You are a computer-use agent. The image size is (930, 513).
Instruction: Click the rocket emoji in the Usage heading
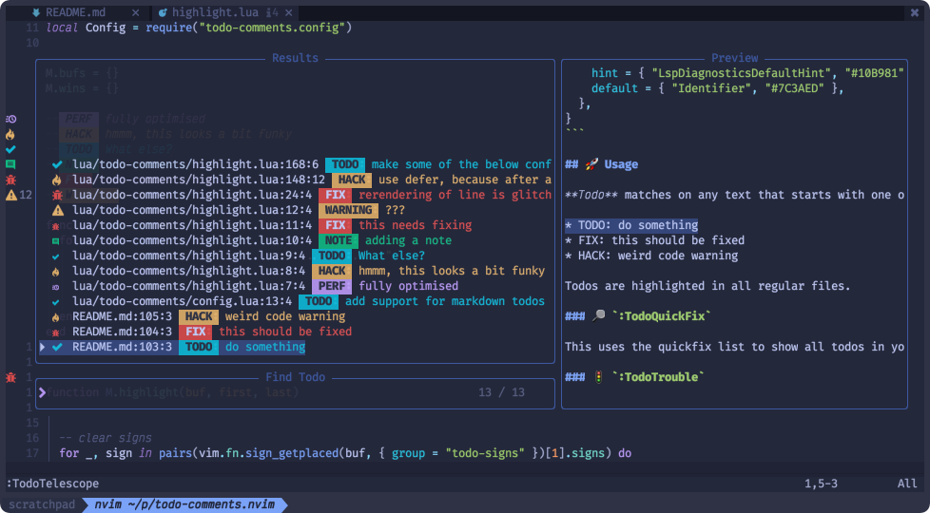click(591, 164)
